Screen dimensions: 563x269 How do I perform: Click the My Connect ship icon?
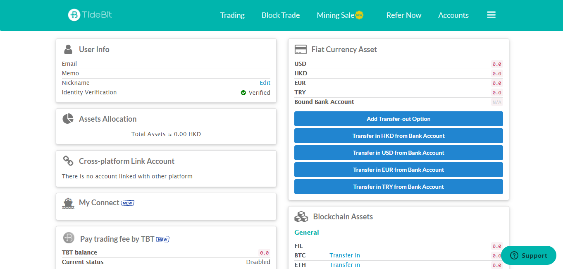coord(68,203)
